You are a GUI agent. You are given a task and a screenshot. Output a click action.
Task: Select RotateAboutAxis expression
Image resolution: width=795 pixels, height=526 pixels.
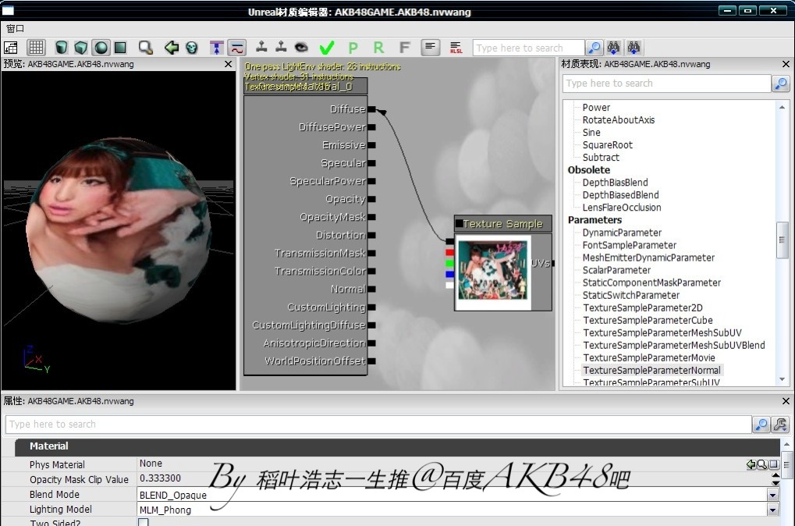tap(619, 119)
